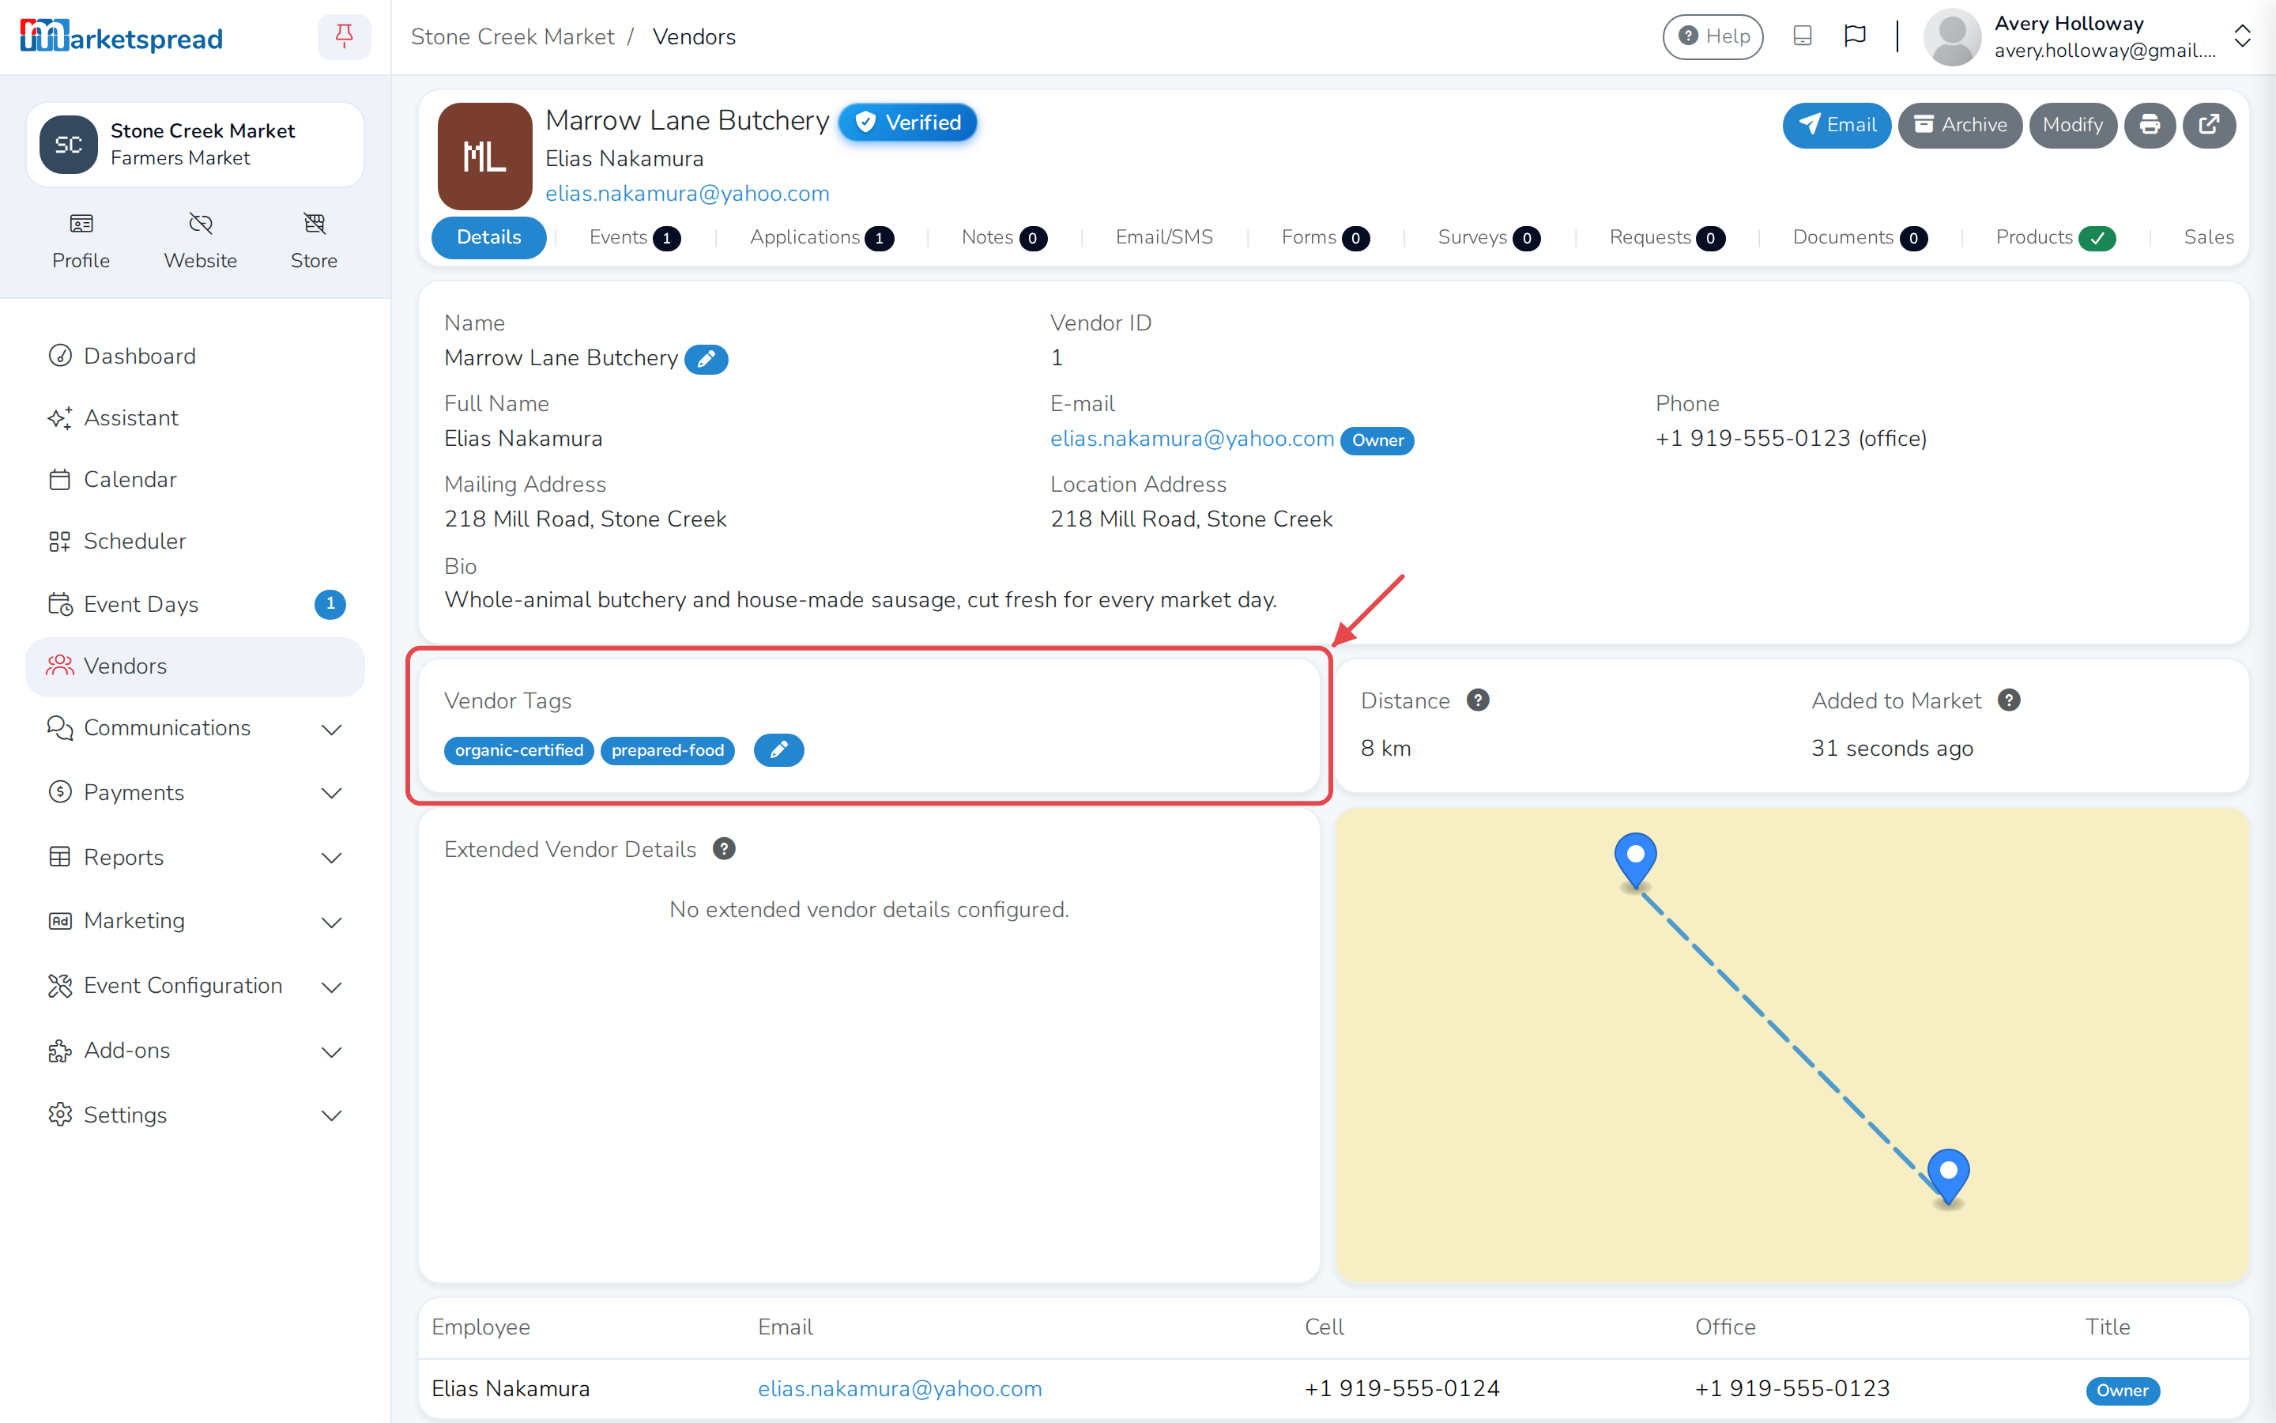Expand the Payments sidebar section
This screenshot has width=2276, height=1423.
(x=196, y=792)
